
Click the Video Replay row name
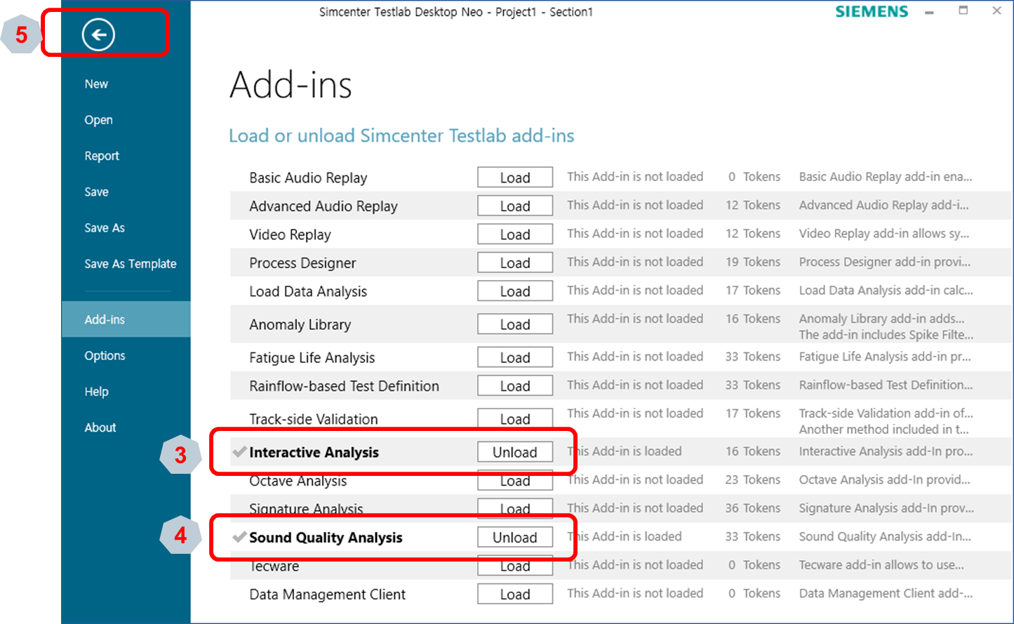click(290, 234)
